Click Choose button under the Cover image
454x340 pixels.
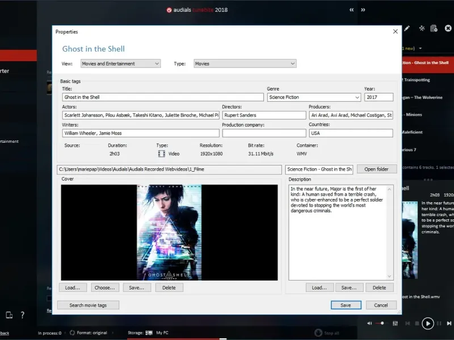tap(105, 288)
